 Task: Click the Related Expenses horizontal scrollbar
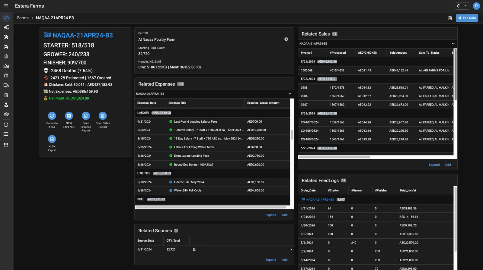tap(211, 207)
